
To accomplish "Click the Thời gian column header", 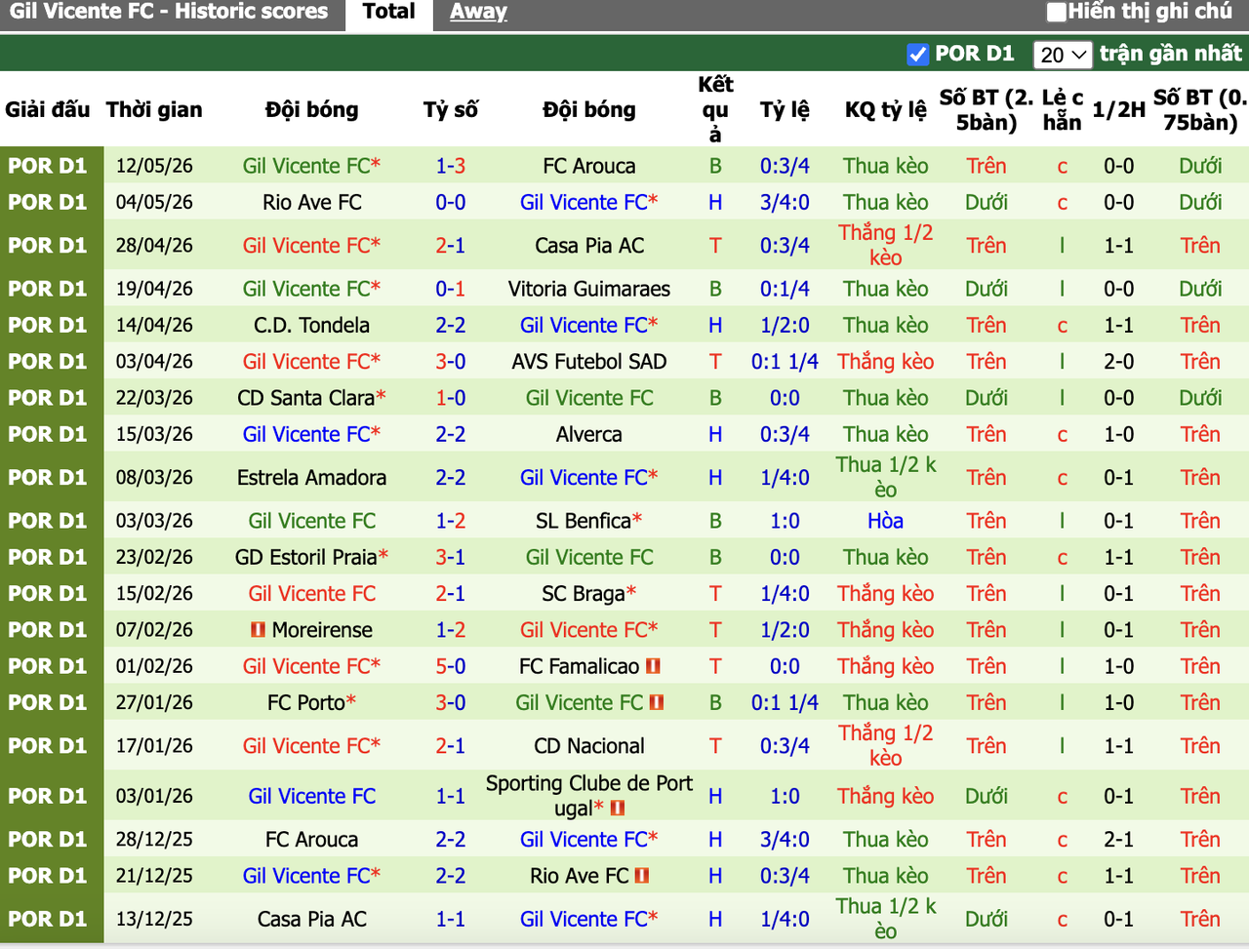I will 154,109.
